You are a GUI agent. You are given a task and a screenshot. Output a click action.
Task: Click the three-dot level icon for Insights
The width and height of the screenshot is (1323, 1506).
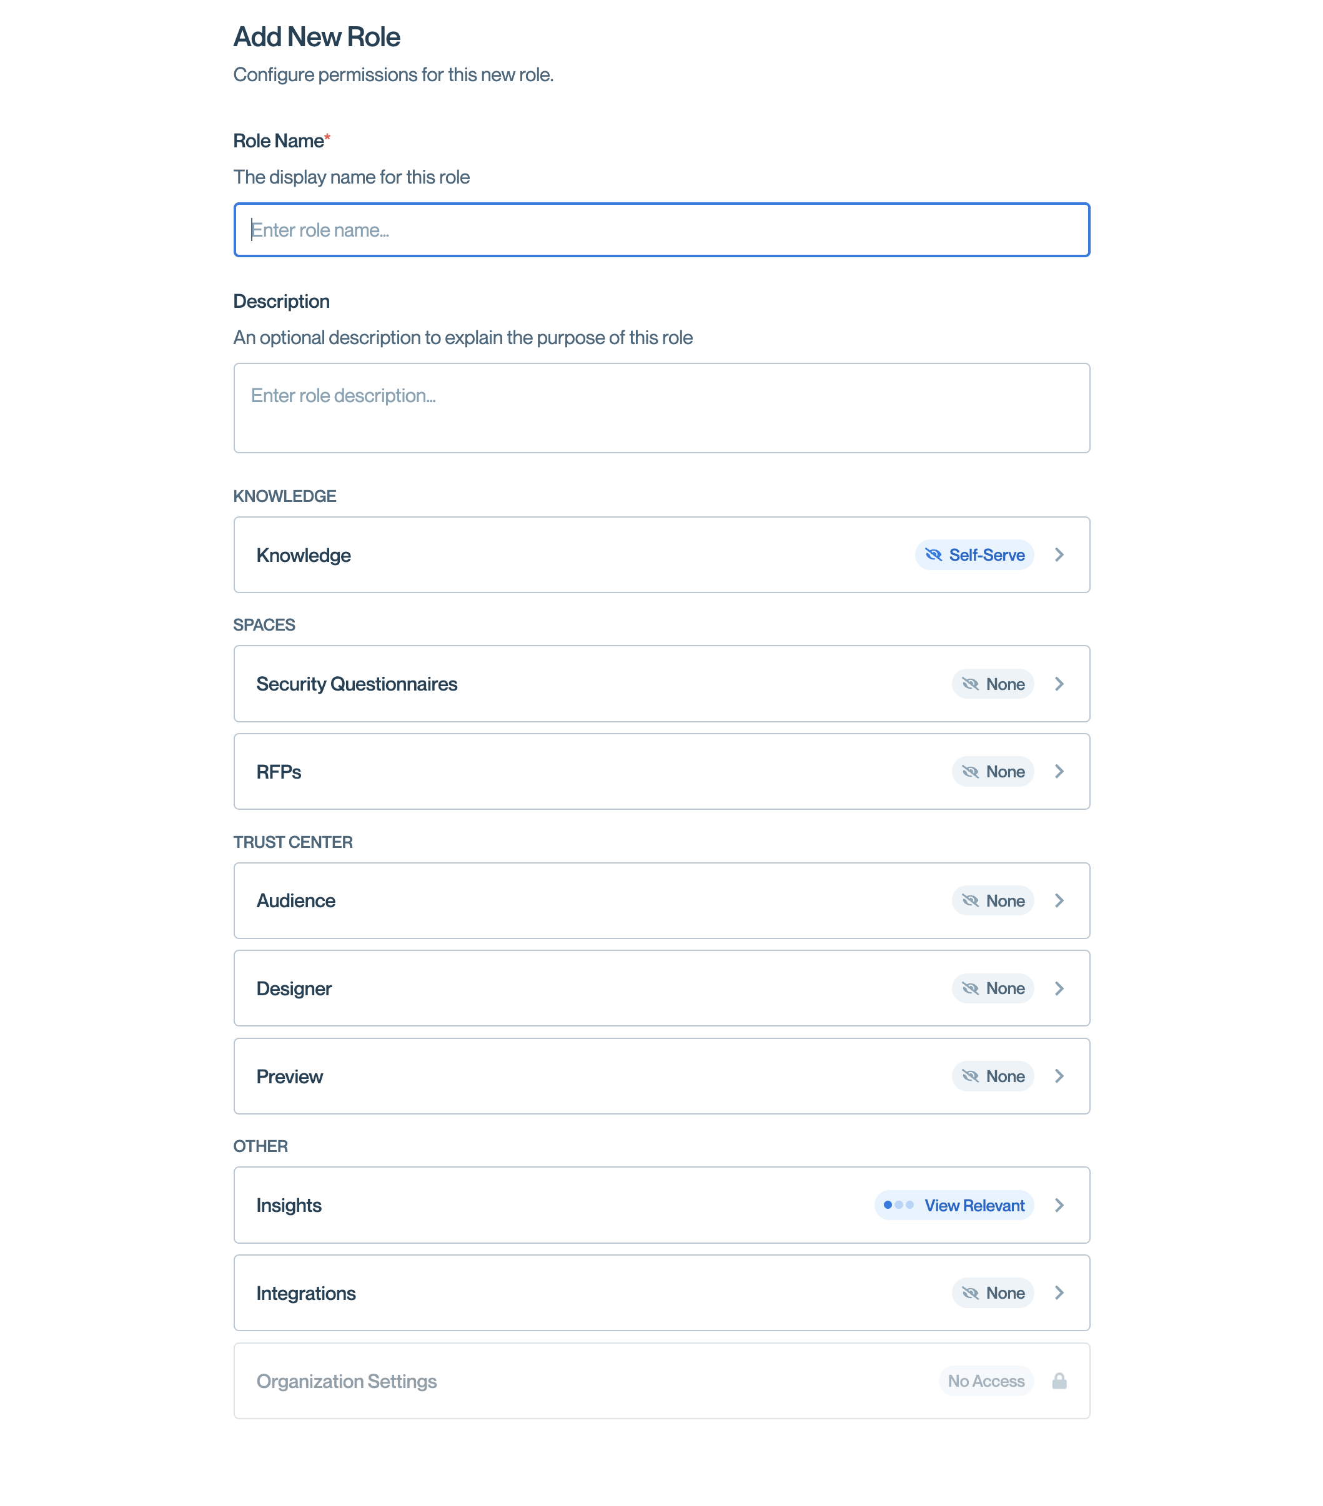click(898, 1204)
